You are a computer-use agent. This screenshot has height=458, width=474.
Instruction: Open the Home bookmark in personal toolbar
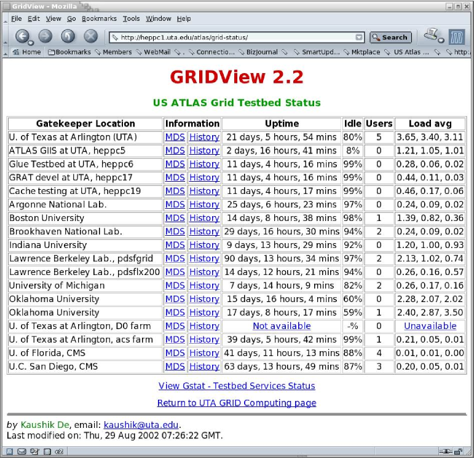tap(26, 52)
